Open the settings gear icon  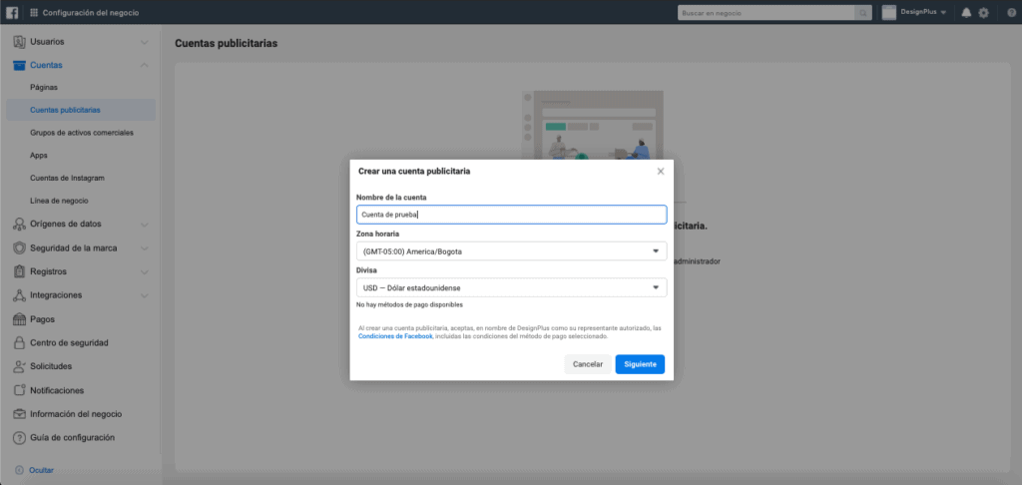click(983, 12)
